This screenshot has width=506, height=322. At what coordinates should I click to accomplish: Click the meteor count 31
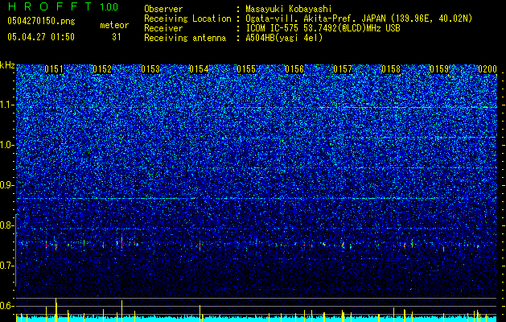tap(116, 37)
